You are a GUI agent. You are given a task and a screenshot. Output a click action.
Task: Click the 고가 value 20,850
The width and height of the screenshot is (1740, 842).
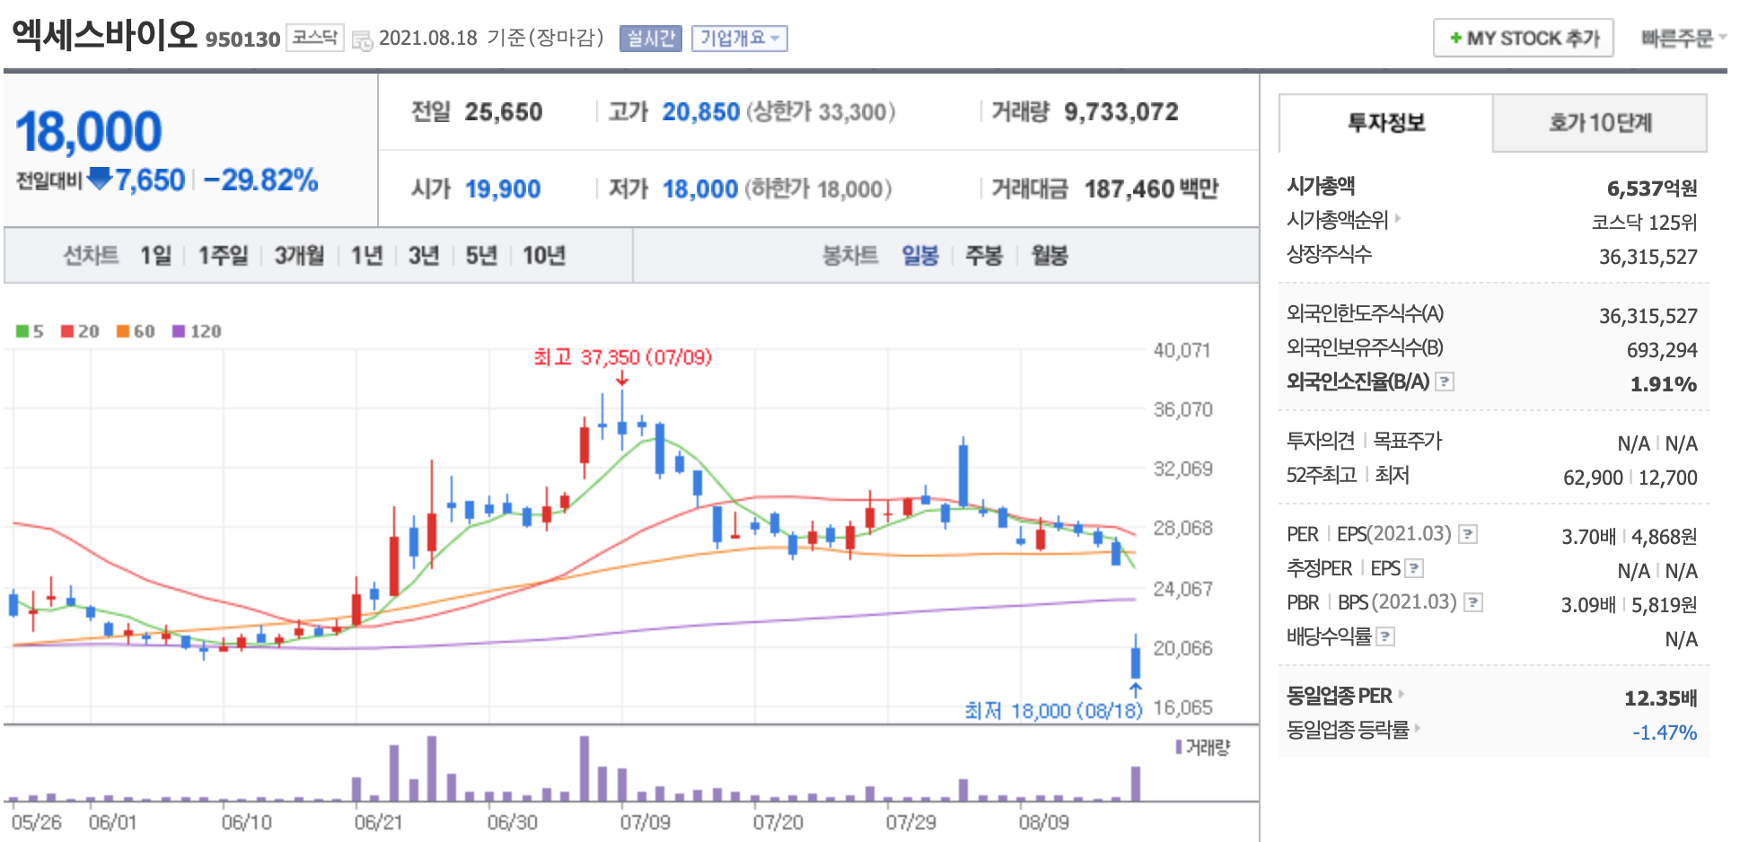coord(701,112)
